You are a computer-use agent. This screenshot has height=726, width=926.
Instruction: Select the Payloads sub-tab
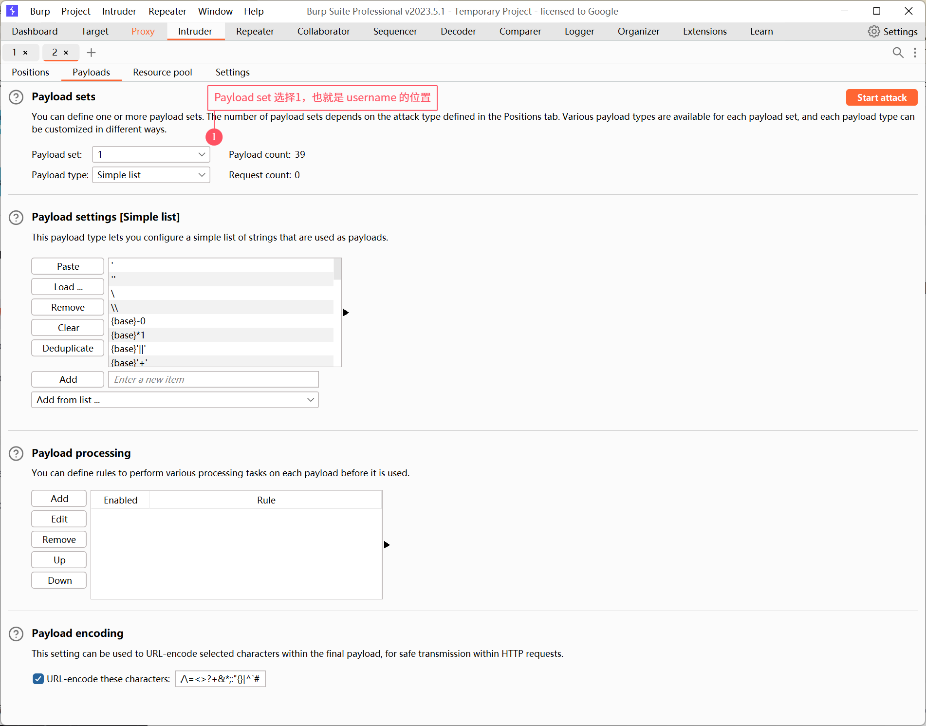click(x=92, y=73)
